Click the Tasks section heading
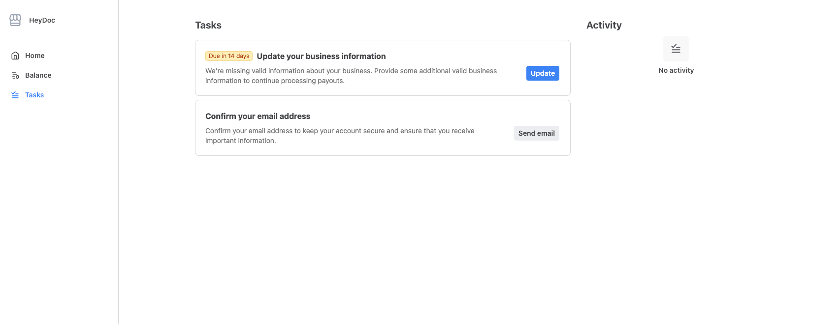Viewport: 840px width, 324px height. (208, 25)
